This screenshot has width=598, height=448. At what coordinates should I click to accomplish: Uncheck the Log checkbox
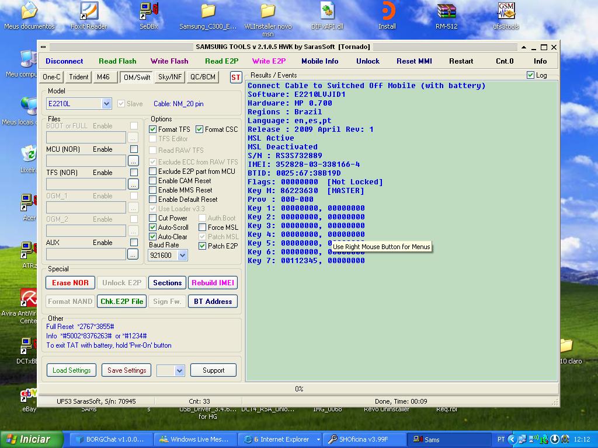pyautogui.click(x=530, y=75)
